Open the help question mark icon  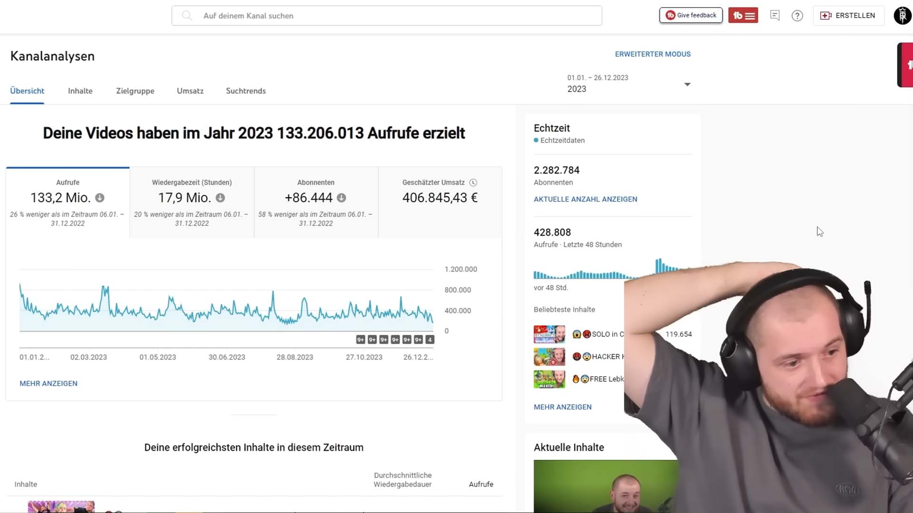[x=797, y=16]
